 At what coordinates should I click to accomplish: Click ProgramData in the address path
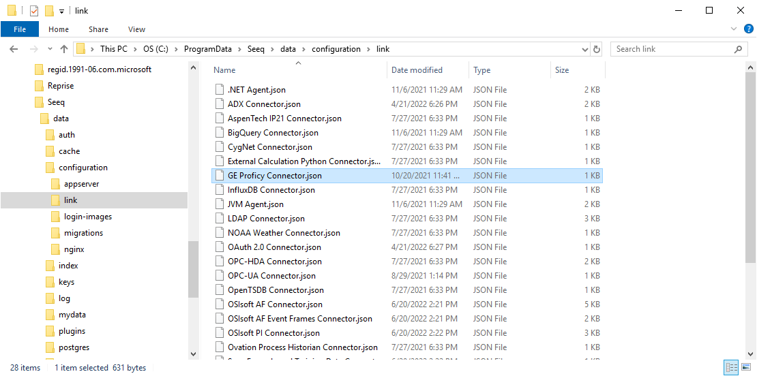(207, 49)
